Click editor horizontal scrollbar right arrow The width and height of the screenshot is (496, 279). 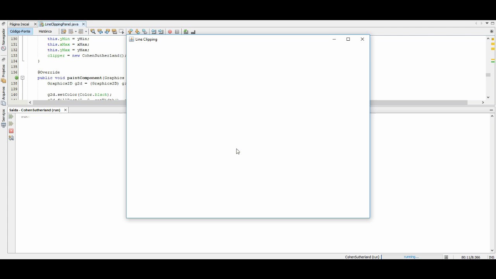pyautogui.click(x=483, y=102)
